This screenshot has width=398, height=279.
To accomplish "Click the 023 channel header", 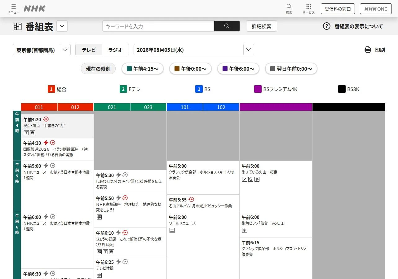I will (x=148, y=107).
